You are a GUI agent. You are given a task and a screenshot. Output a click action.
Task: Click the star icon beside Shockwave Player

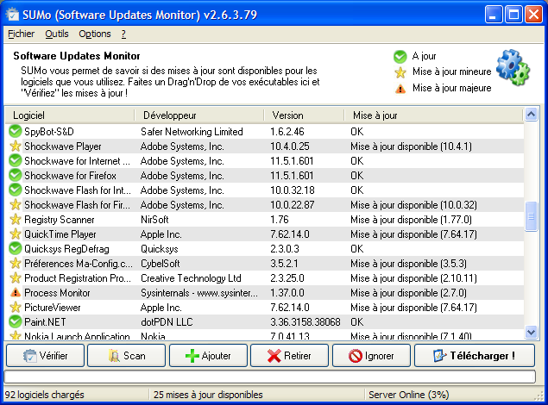click(x=15, y=146)
